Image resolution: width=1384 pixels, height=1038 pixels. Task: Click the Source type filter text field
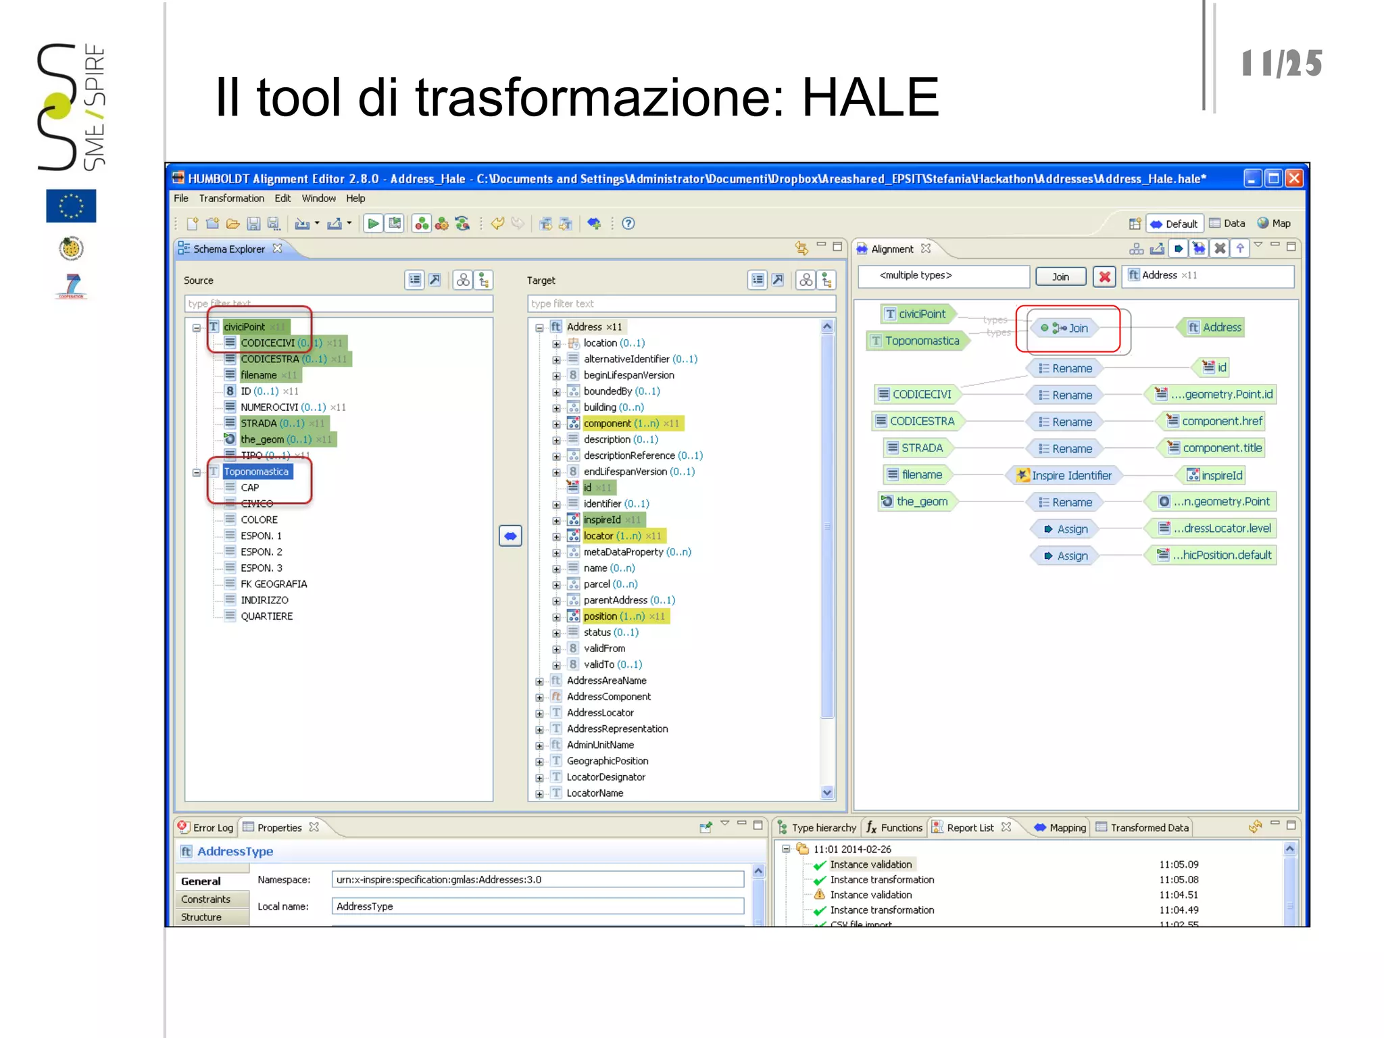(338, 304)
